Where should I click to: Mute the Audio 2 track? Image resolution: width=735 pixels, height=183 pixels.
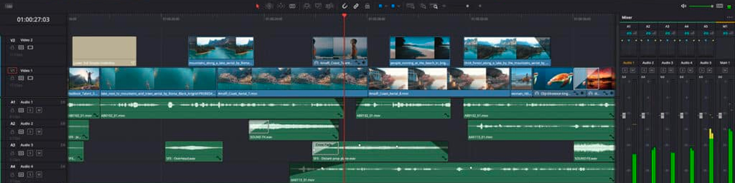coord(39,132)
